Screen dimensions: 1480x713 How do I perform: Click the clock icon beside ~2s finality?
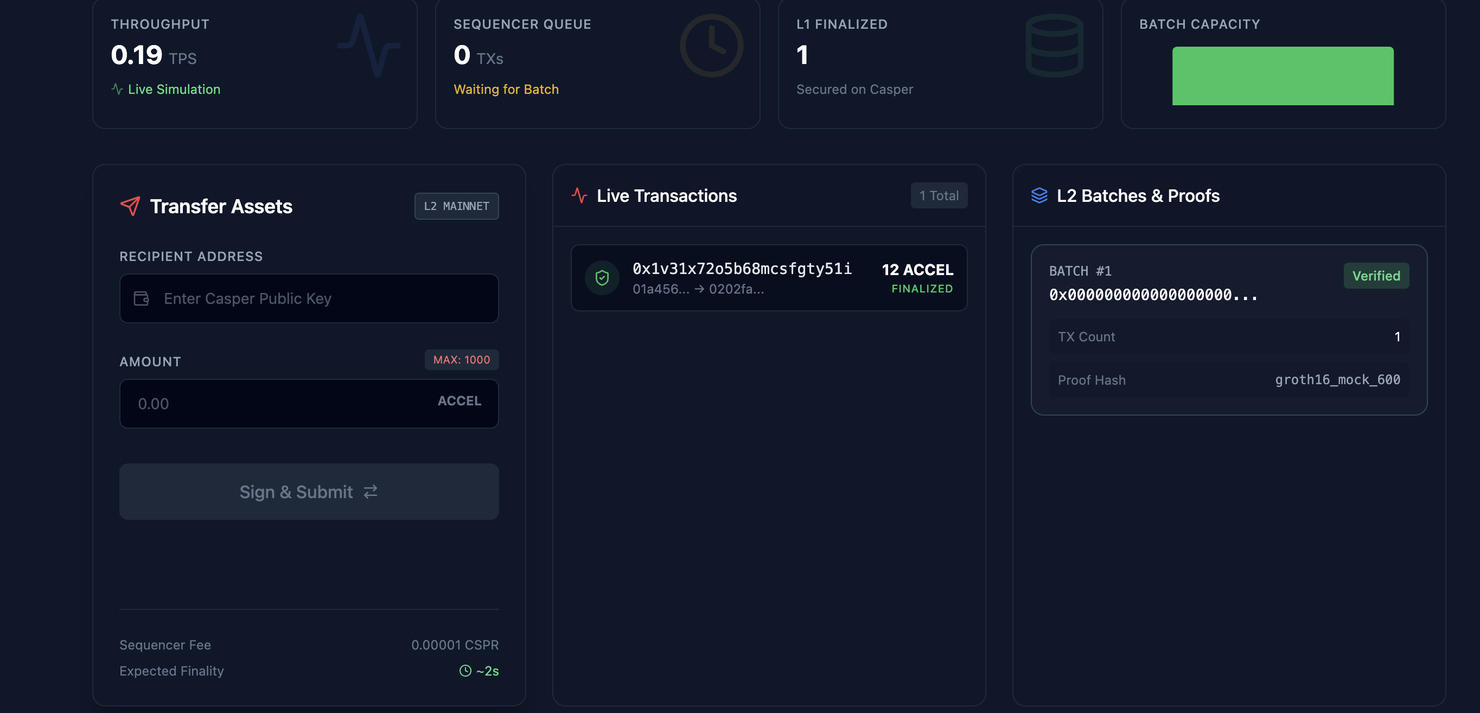[465, 671]
